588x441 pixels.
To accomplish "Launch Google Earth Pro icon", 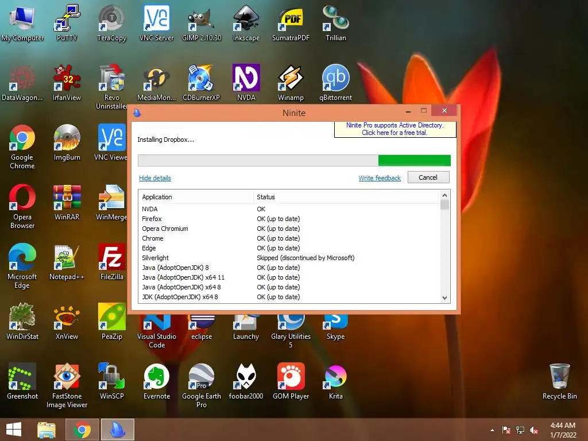I will click(x=202, y=386).
